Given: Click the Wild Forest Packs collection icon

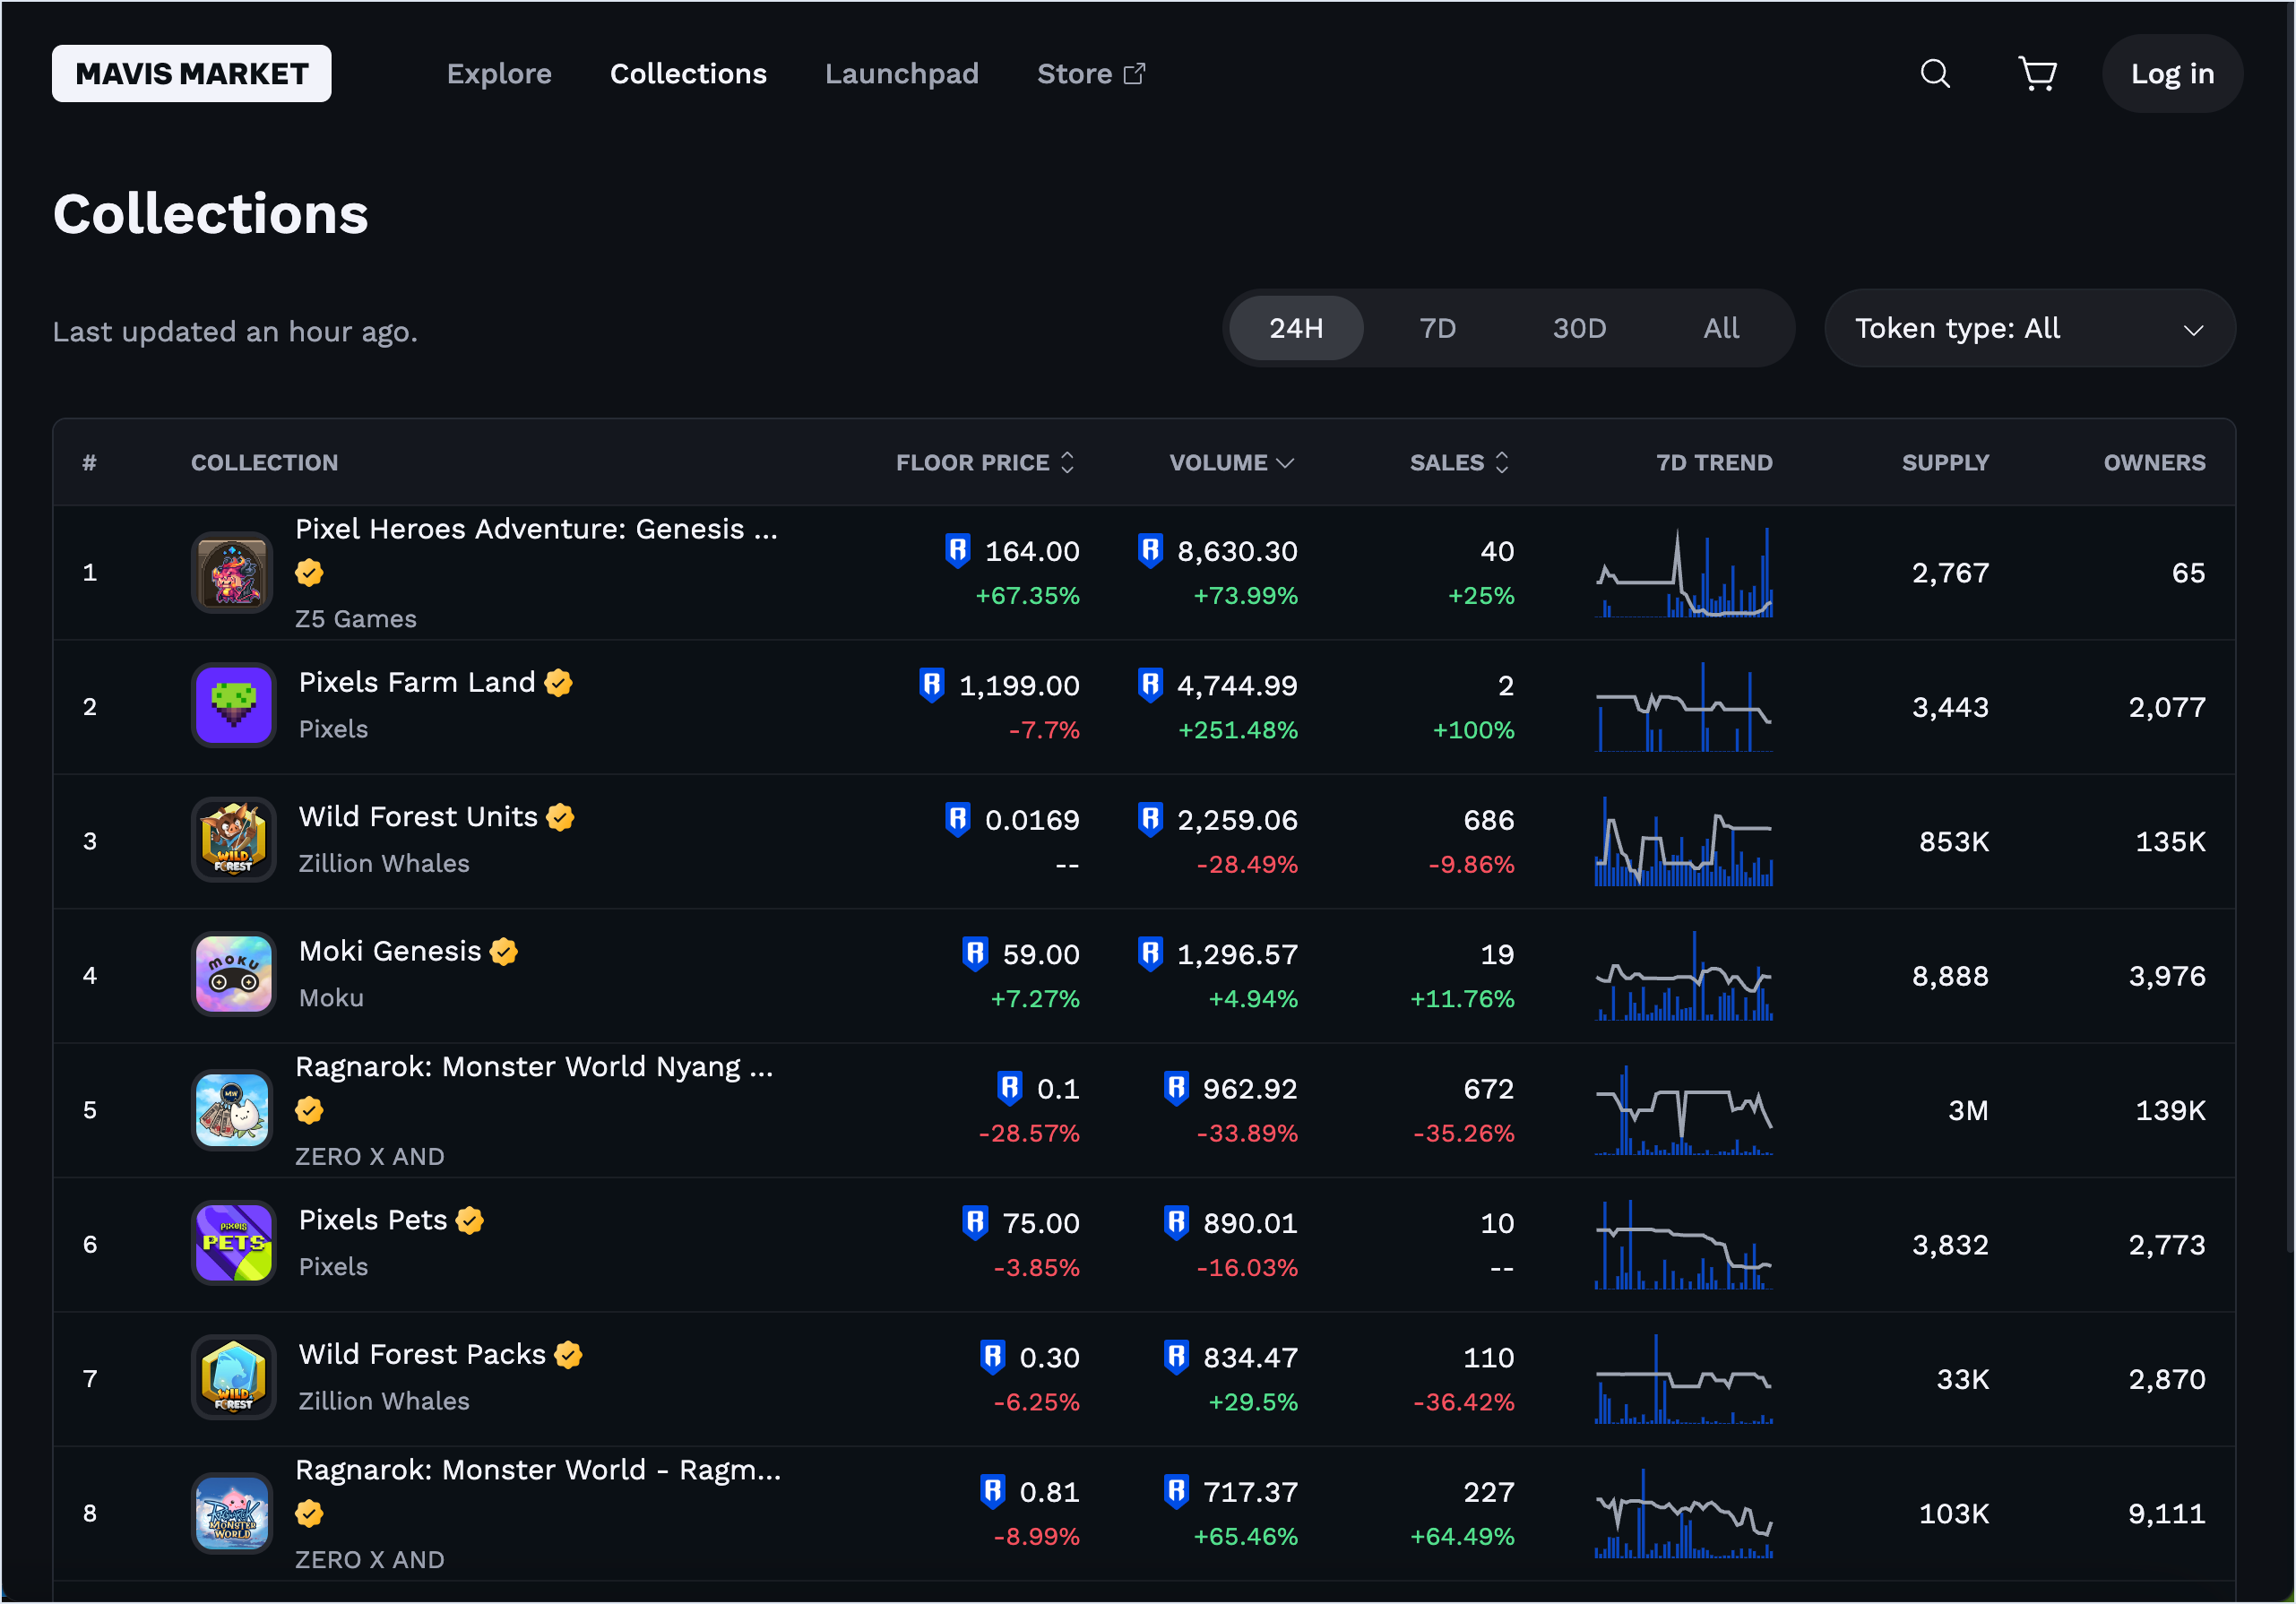Looking at the screenshot, I should tap(232, 1378).
